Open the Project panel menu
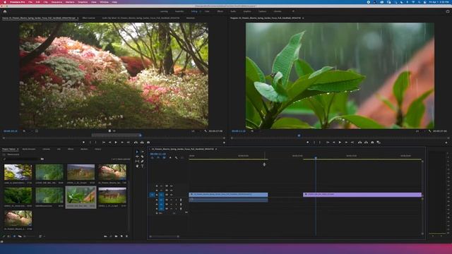The width and height of the screenshot is (452, 254). pos(18,149)
